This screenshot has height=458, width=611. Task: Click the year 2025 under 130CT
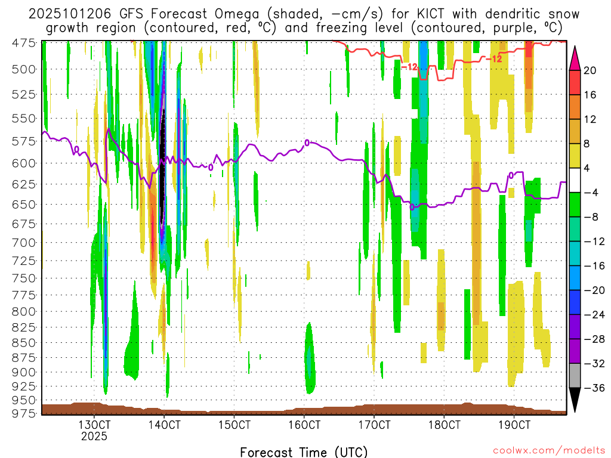(x=94, y=436)
